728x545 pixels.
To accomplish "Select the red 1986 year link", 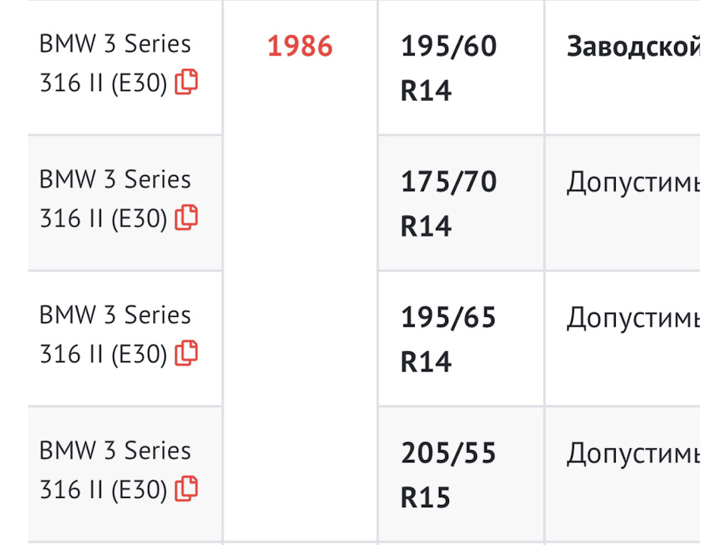I will click(x=300, y=46).
